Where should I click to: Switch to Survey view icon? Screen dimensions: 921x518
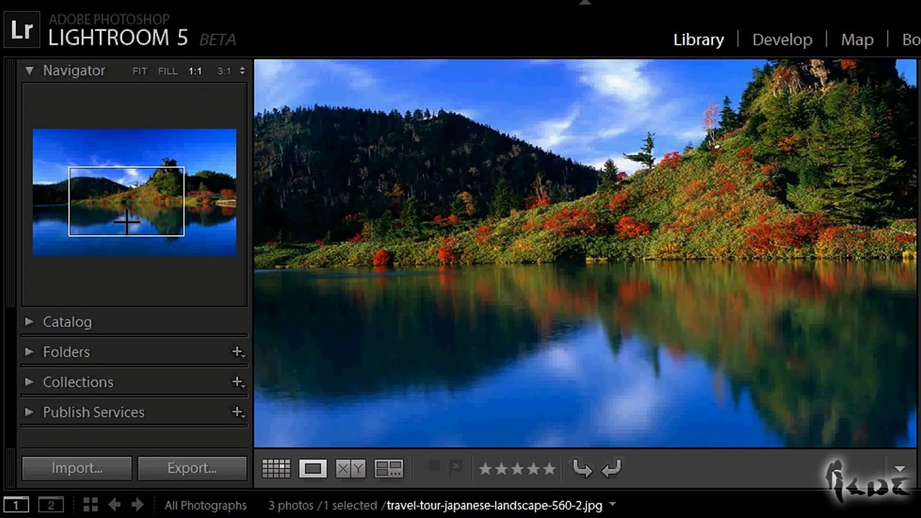pyautogui.click(x=389, y=469)
